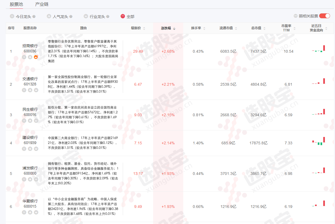
Task: Click the 今 badge under 交通银行
Action: point(24,90)
